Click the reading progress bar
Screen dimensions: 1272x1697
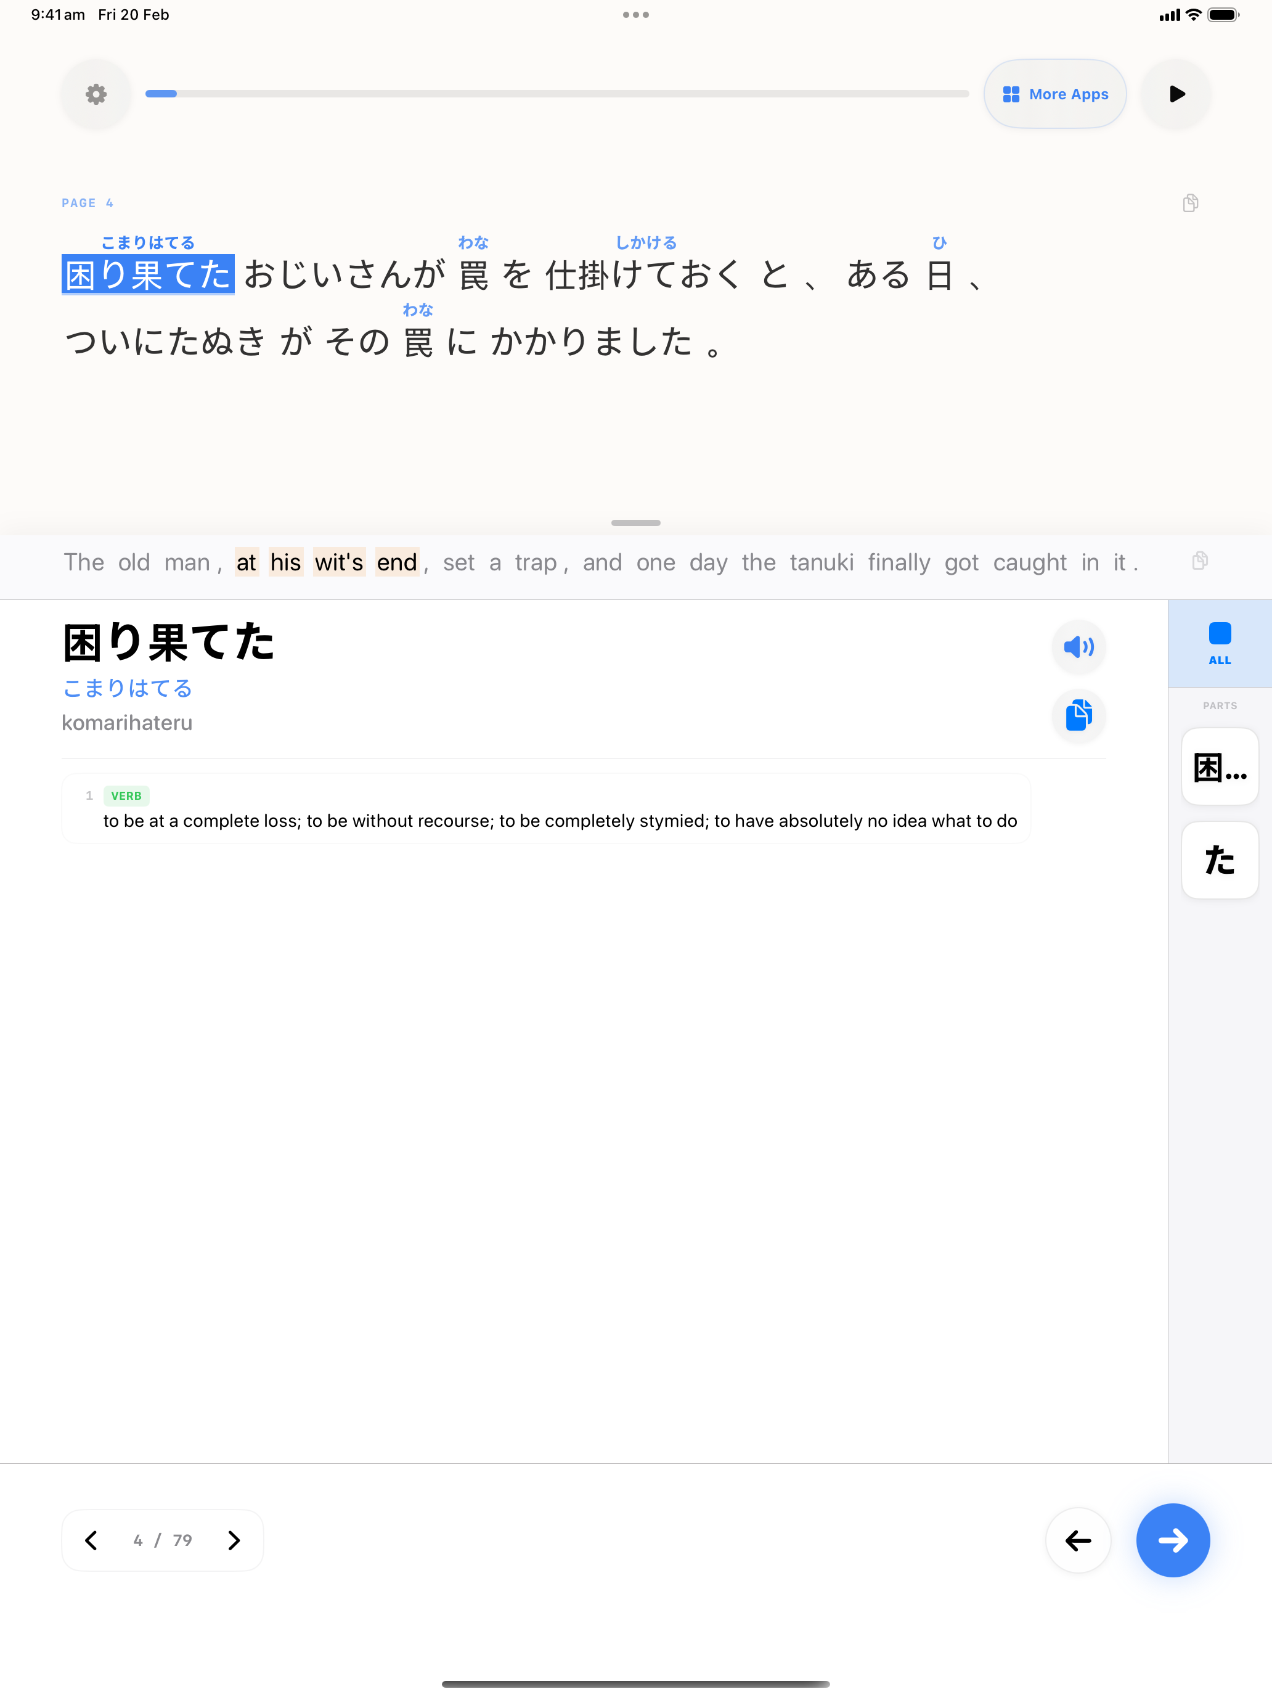[x=556, y=94]
